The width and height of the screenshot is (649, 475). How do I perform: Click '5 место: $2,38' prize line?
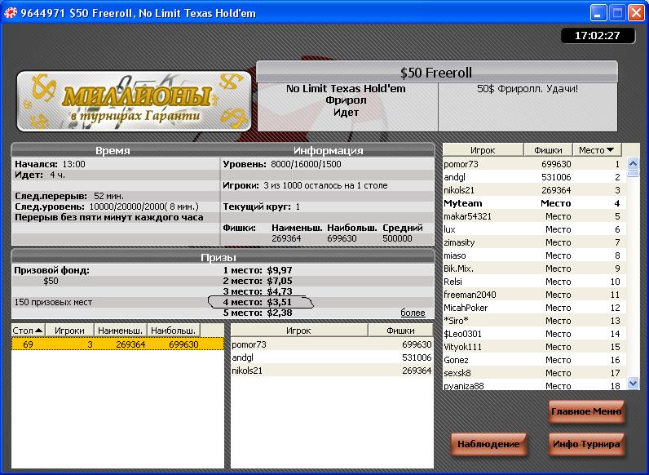tap(258, 313)
